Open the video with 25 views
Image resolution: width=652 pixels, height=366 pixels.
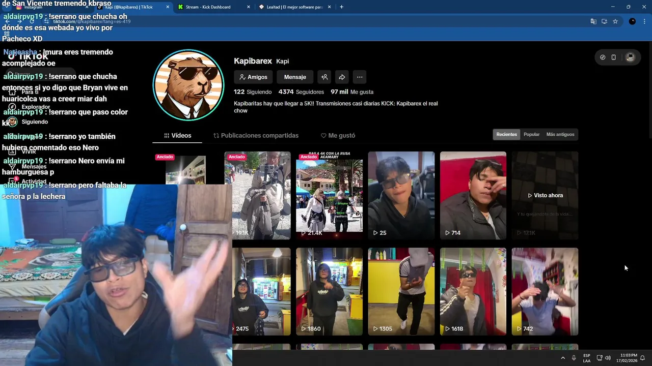pos(401,195)
